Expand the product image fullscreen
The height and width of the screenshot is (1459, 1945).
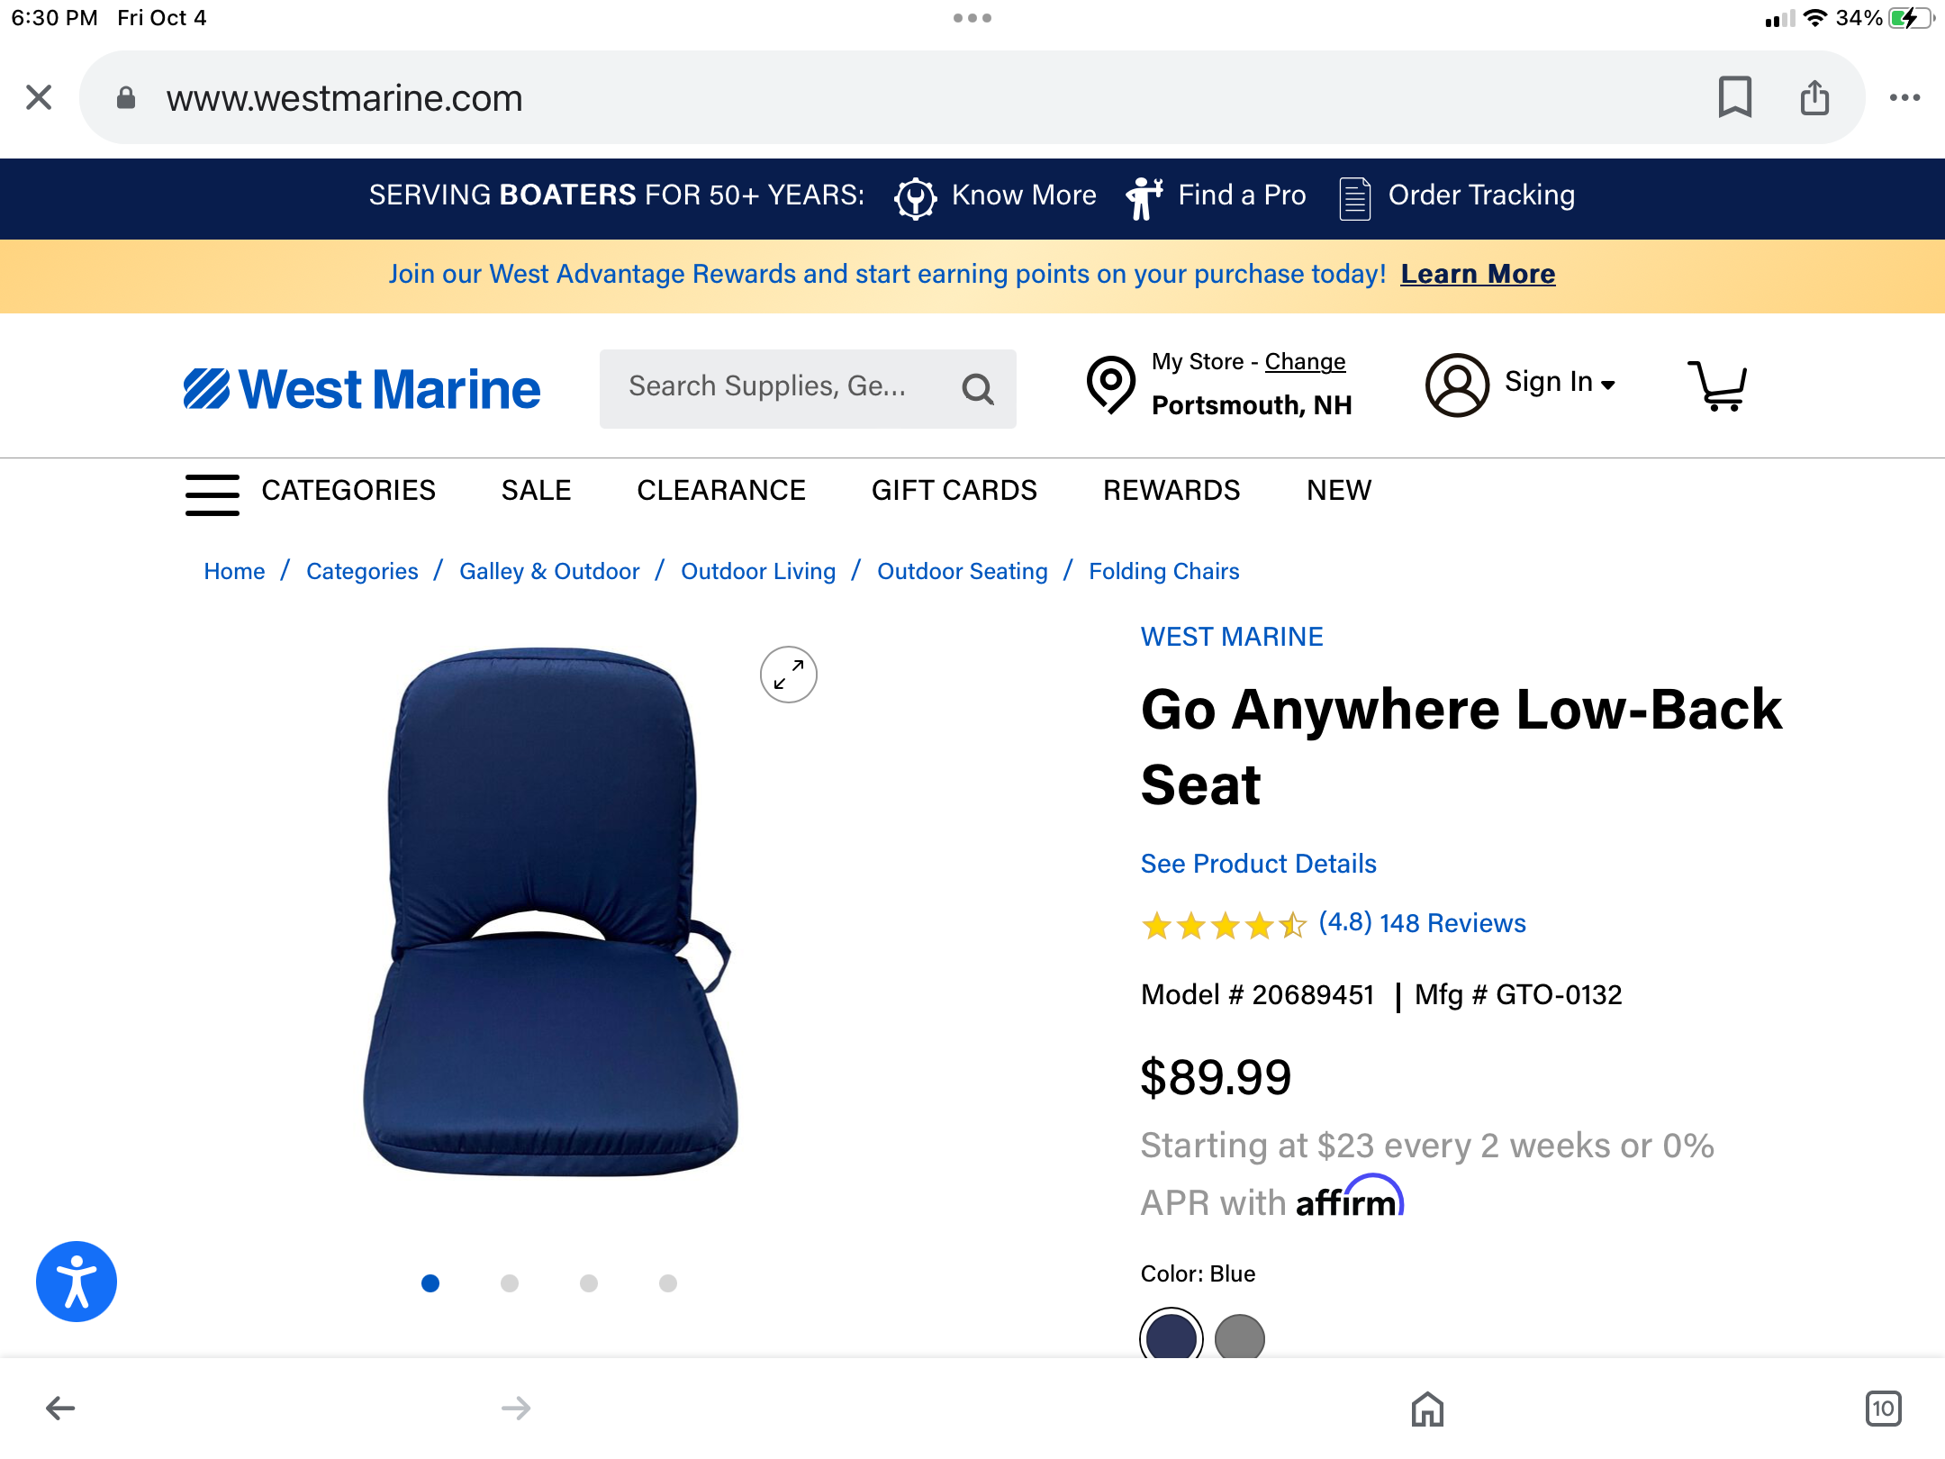(x=788, y=675)
